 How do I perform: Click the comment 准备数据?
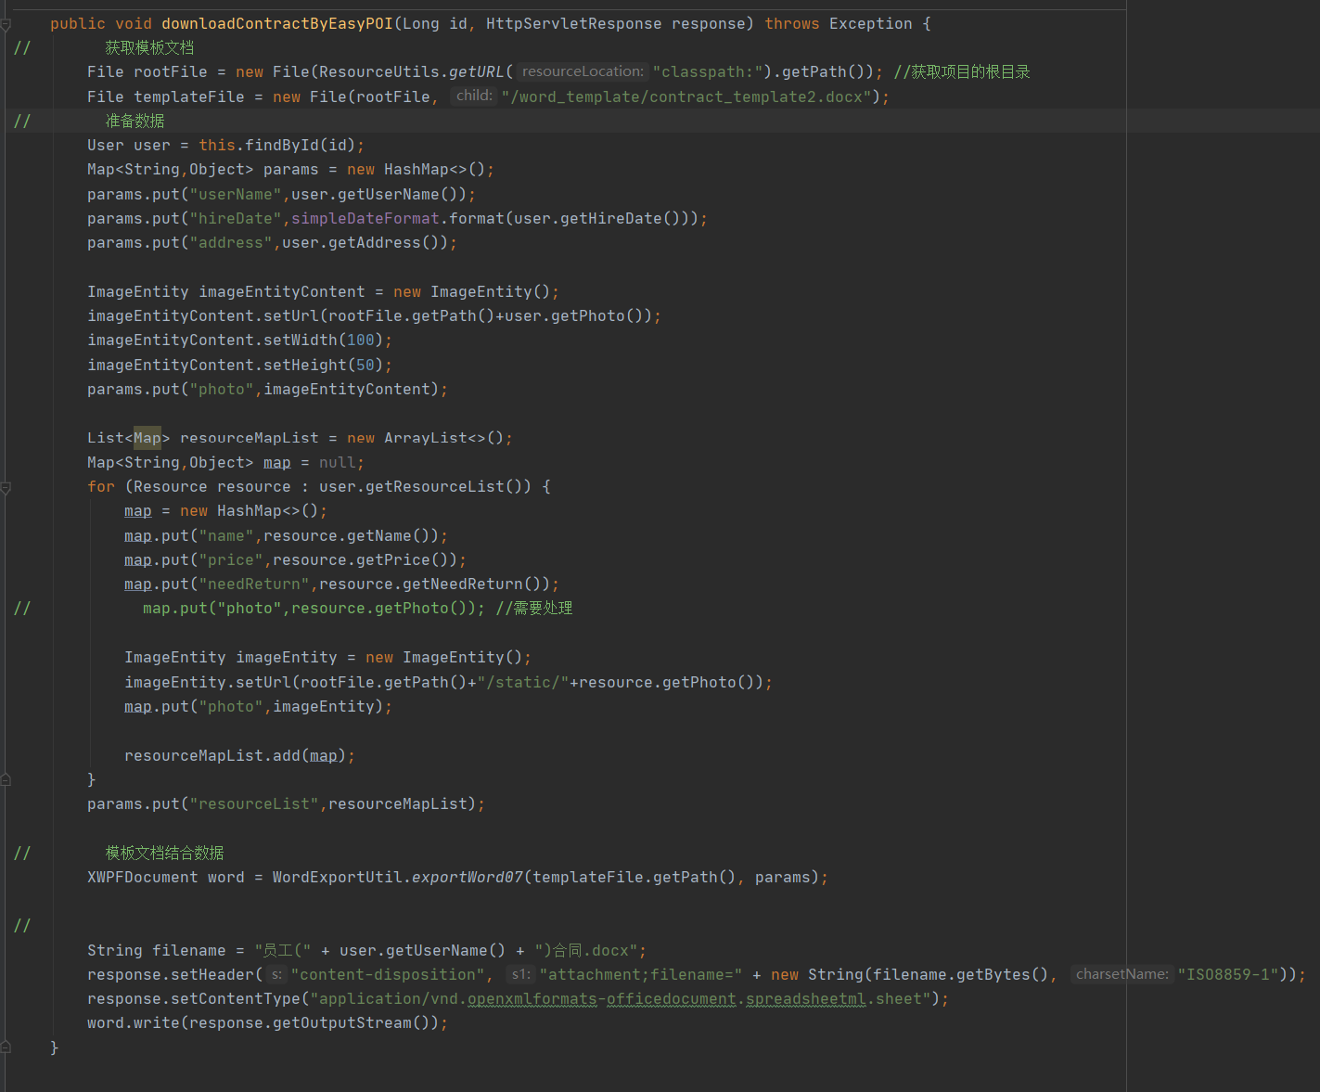135,122
